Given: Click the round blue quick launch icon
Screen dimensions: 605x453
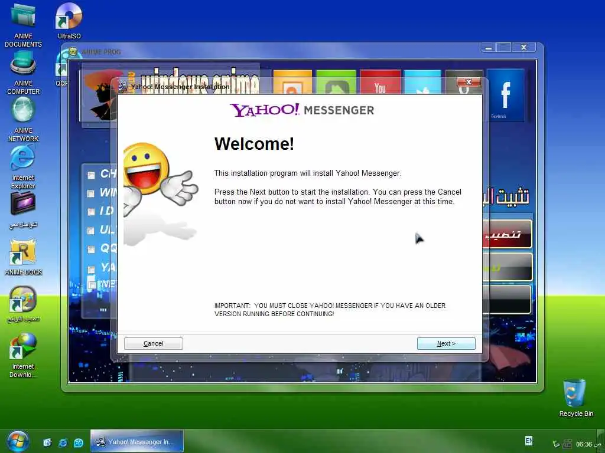Looking at the screenshot, I should tap(79, 442).
